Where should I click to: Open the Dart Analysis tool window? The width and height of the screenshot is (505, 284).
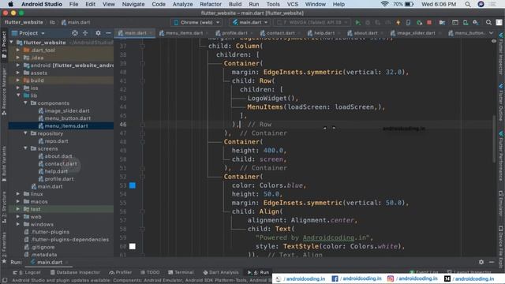click(x=221, y=272)
